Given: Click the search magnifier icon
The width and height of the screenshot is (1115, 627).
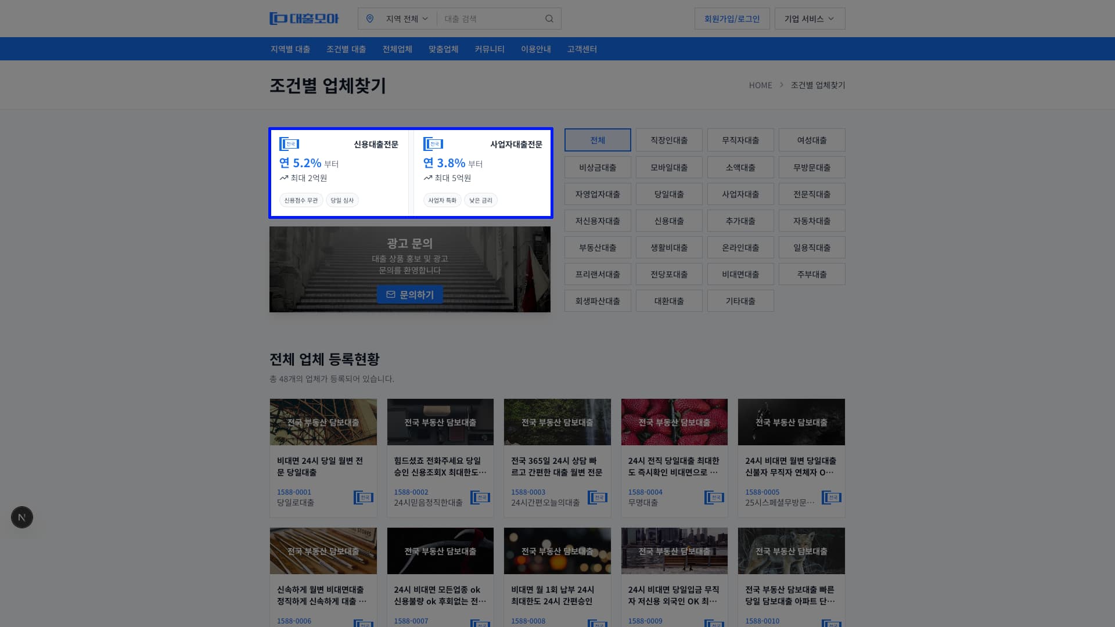Looking at the screenshot, I should click(x=548, y=18).
